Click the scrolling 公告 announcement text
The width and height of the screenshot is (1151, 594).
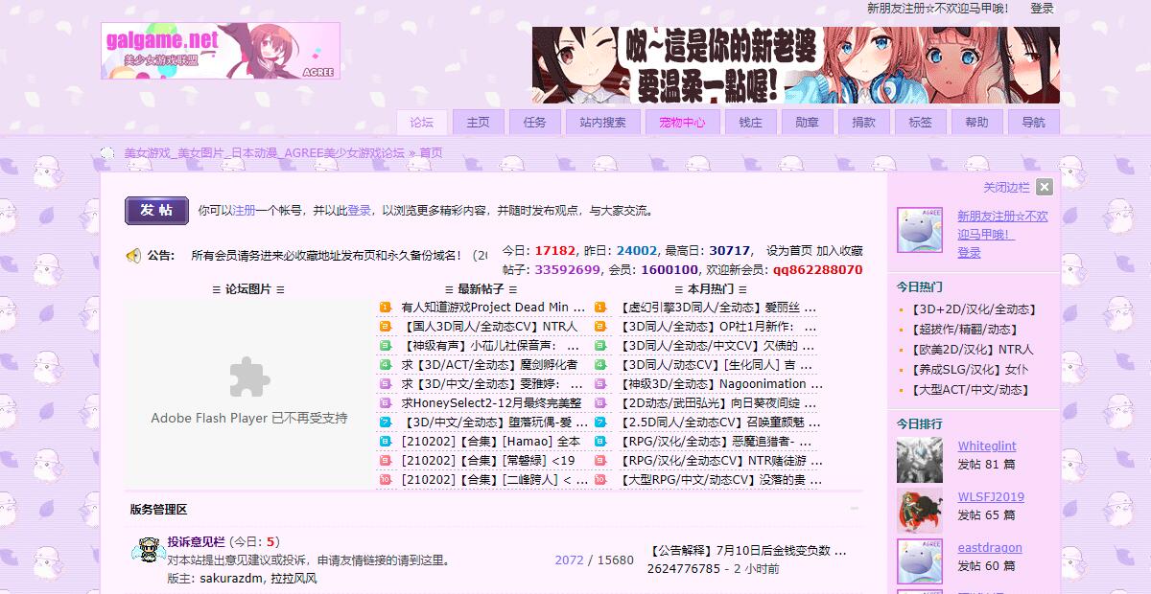pos(340,256)
